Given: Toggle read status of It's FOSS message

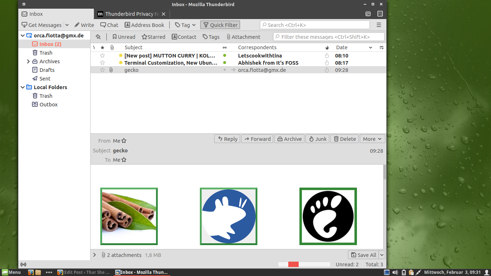Looking at the screenshot, I should [x=225, y=63].
